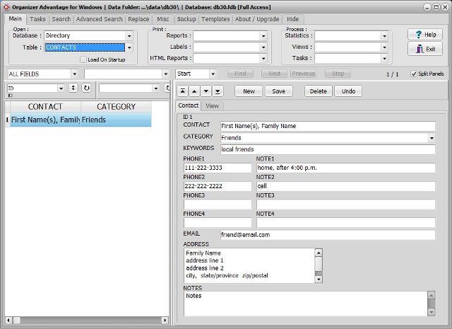This screenshot has height=329, width=452.
Task: Switch to the Tasks tab
Action: tap(37, 19)
